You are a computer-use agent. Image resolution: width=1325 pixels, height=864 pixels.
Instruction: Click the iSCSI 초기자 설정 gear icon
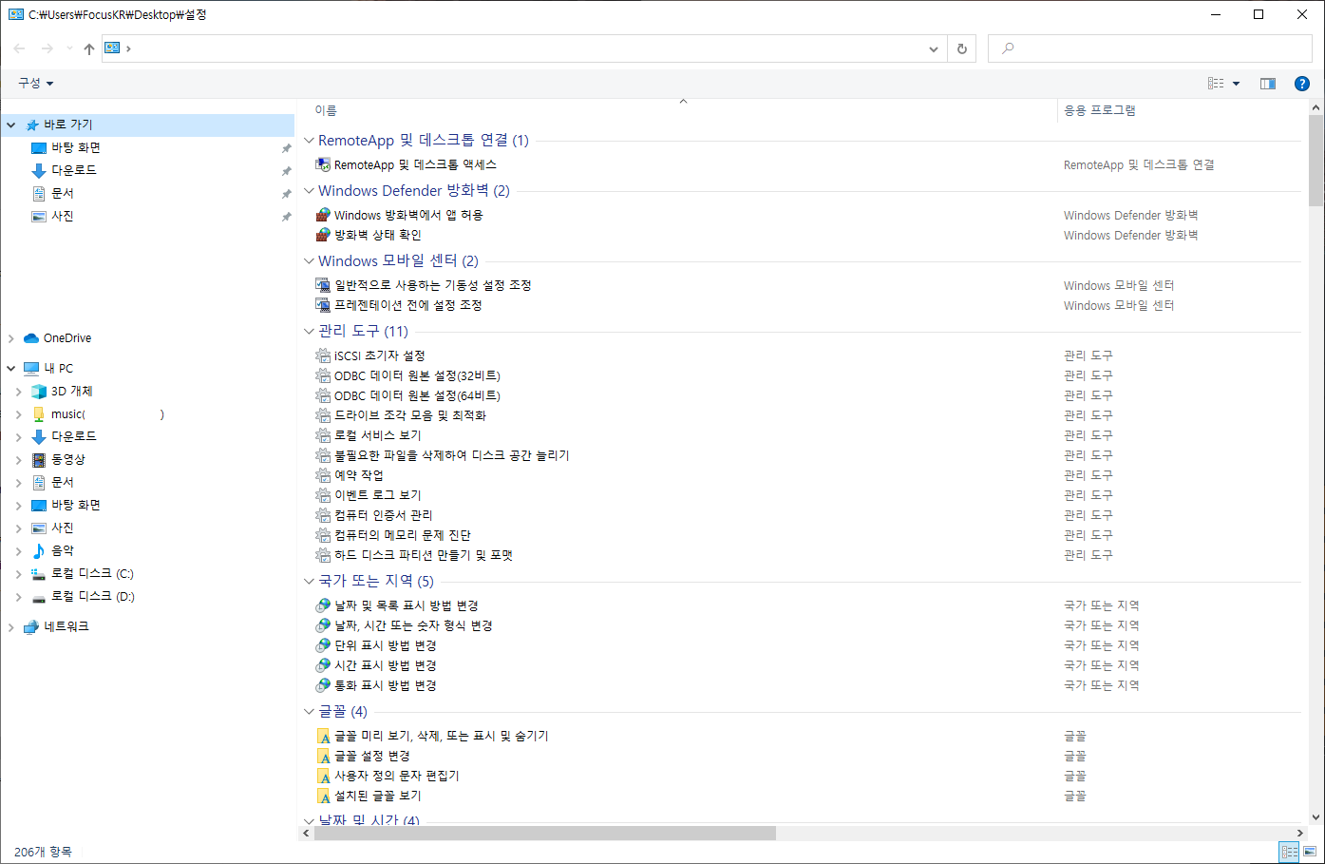(323, 355)
